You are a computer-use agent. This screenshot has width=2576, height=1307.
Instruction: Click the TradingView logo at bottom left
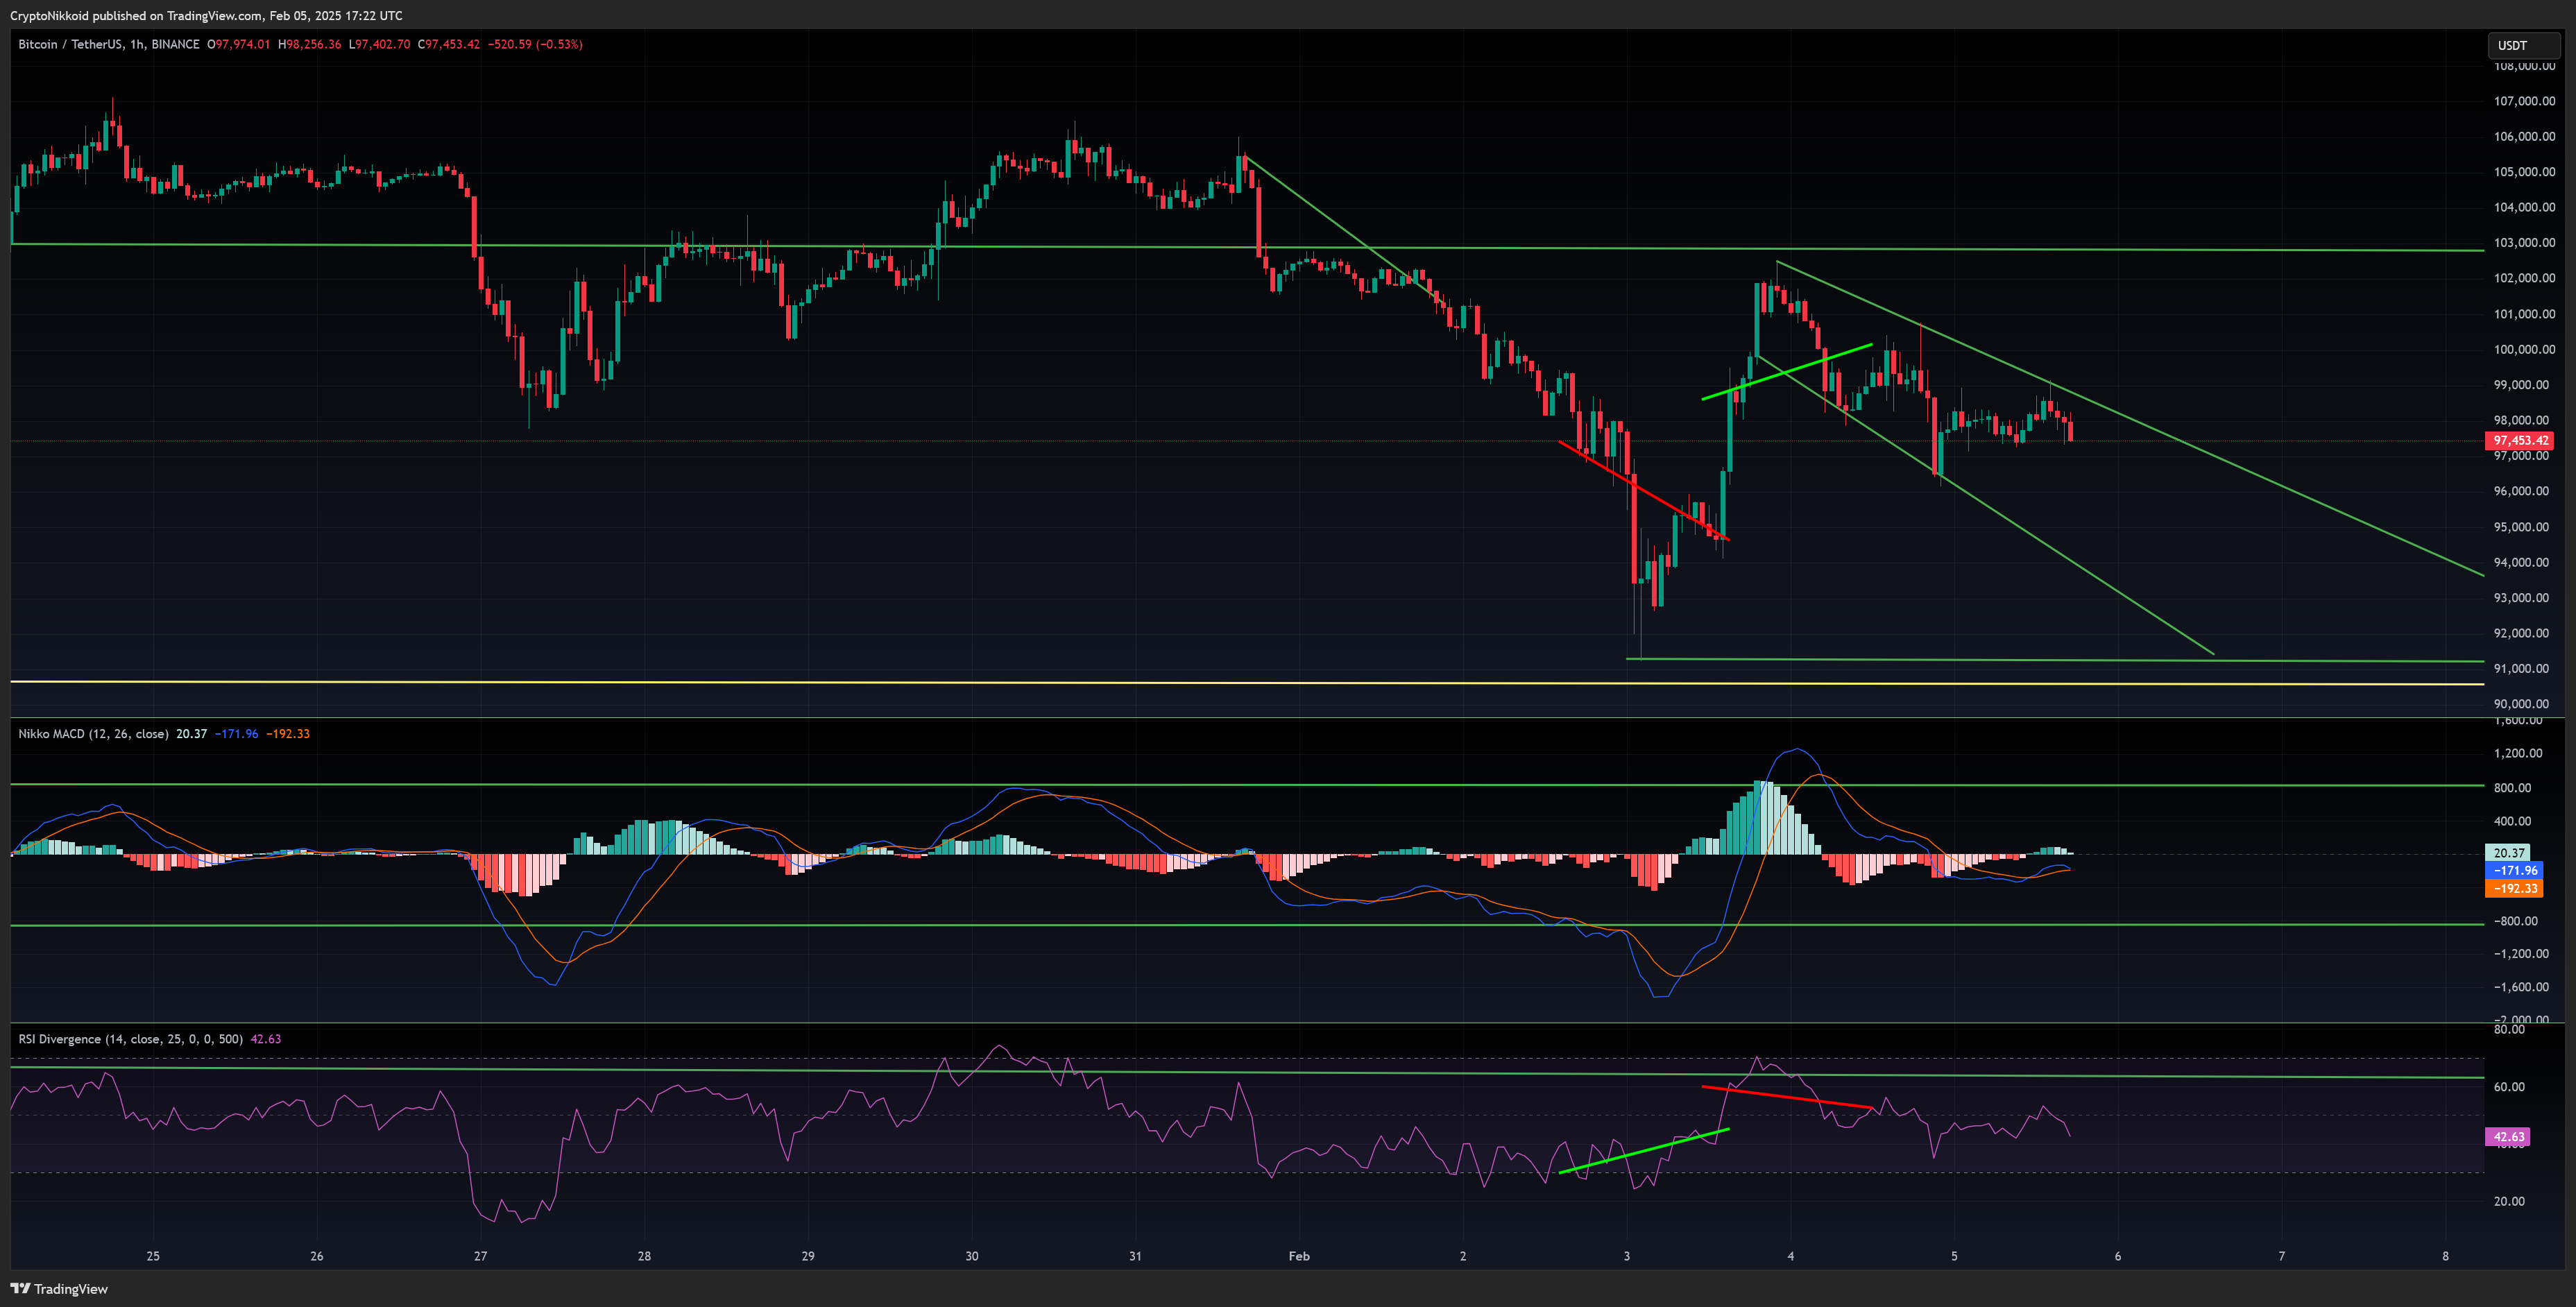coord(59,1289)
